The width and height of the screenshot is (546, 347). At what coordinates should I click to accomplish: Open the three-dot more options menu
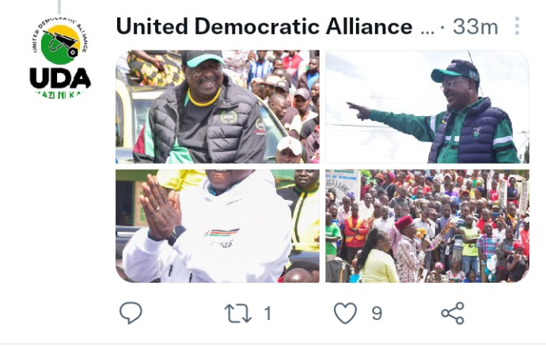[x=517, y=26]
